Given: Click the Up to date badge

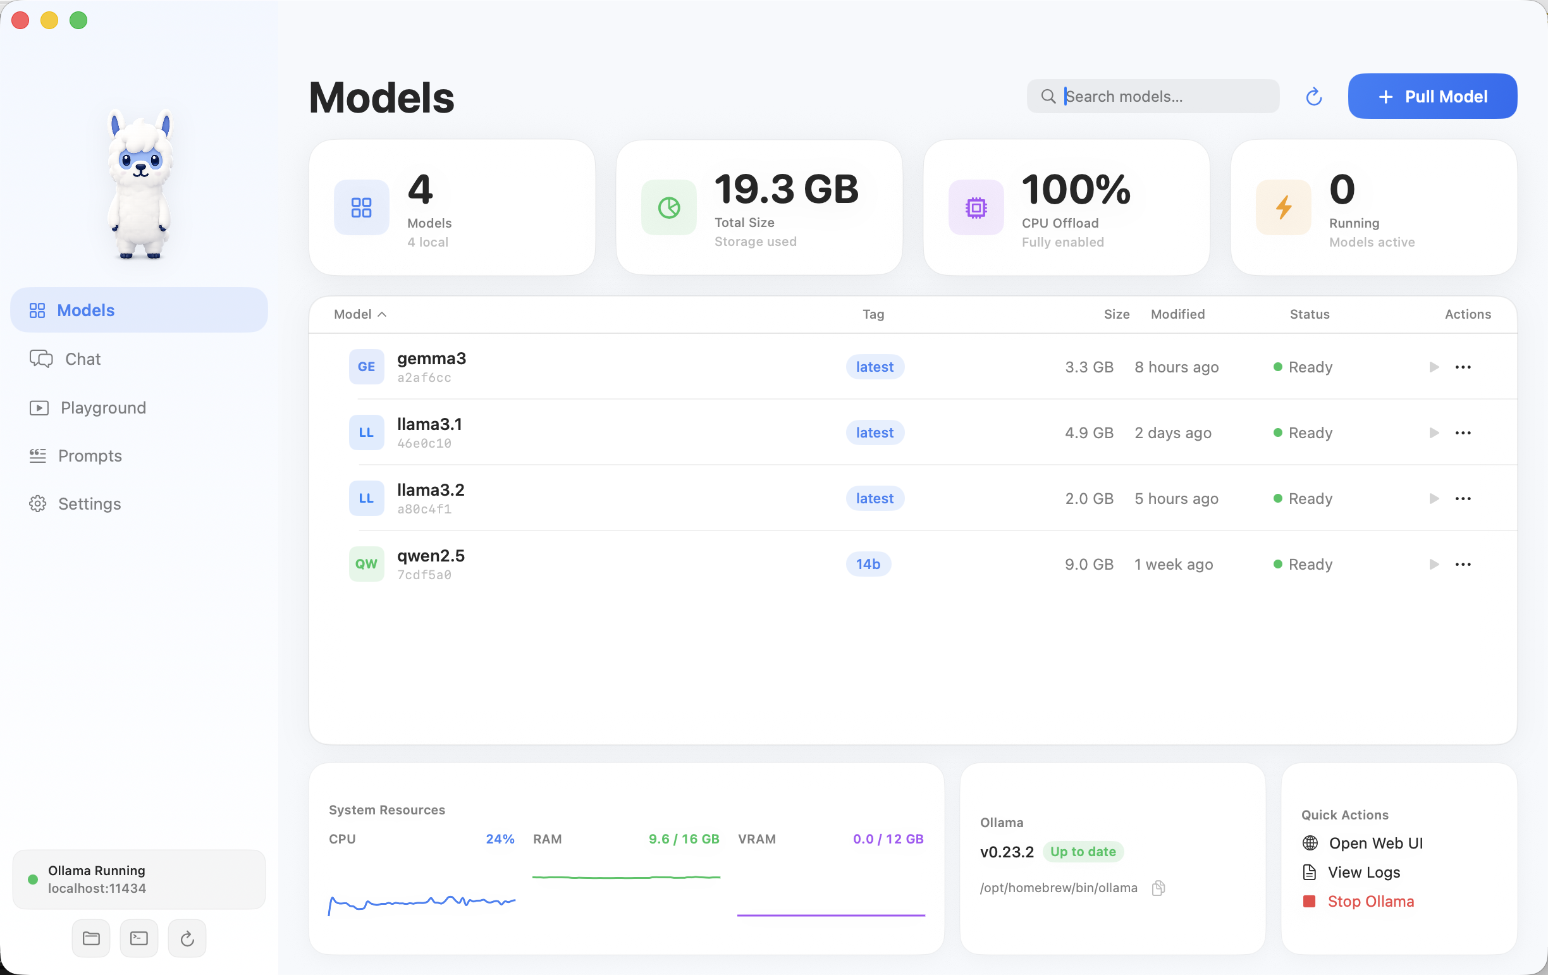Looking at the screenshot, I should pos(1083,852).
